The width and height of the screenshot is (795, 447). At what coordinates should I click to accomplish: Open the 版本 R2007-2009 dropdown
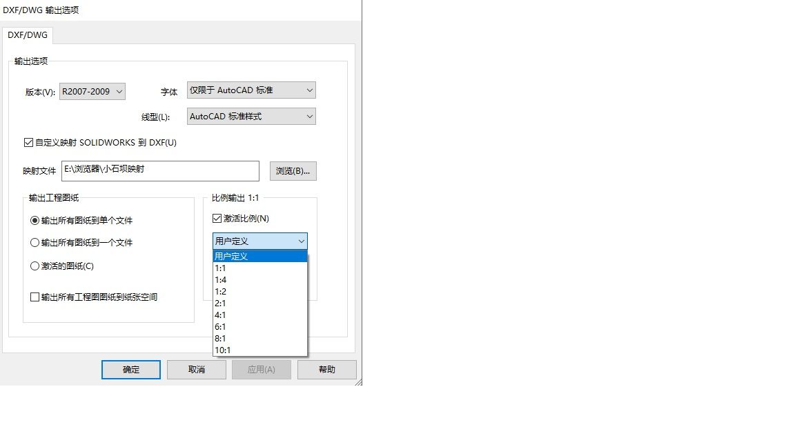pyautogui.click(x=92, y=91)
